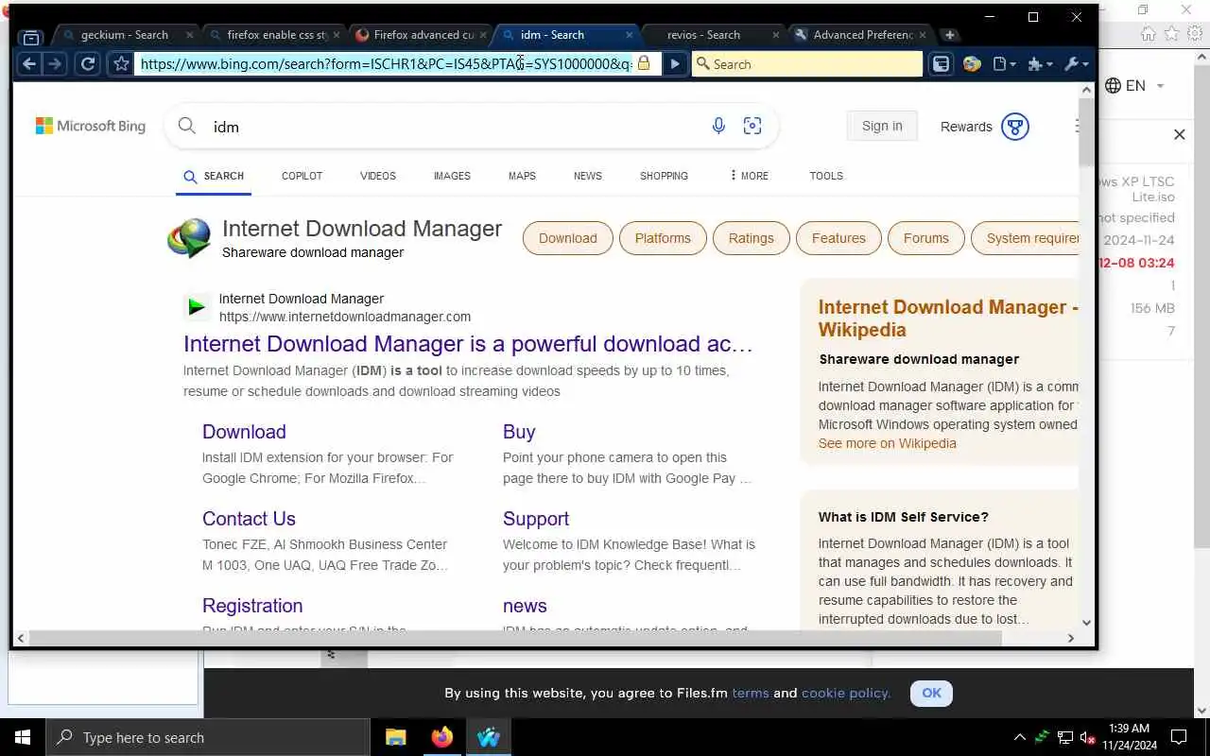
Task: Open the Registration sitelink
Action: 252,606
